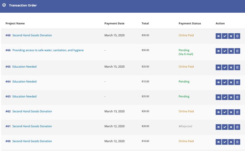Click the Payment Date column header
This screenshot has width=245, height=151.
(x=114, y=23)
